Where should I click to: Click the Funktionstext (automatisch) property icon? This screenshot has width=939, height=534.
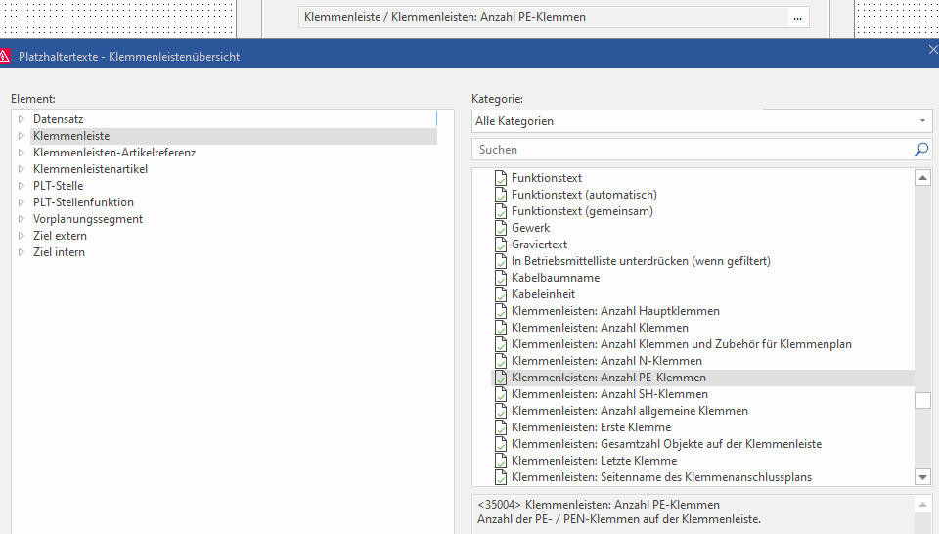coord(501,195)
